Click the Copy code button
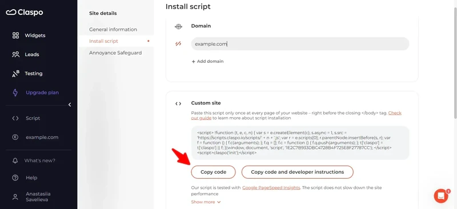This screenshot has height=209, width=457. (x=213, y=172)
